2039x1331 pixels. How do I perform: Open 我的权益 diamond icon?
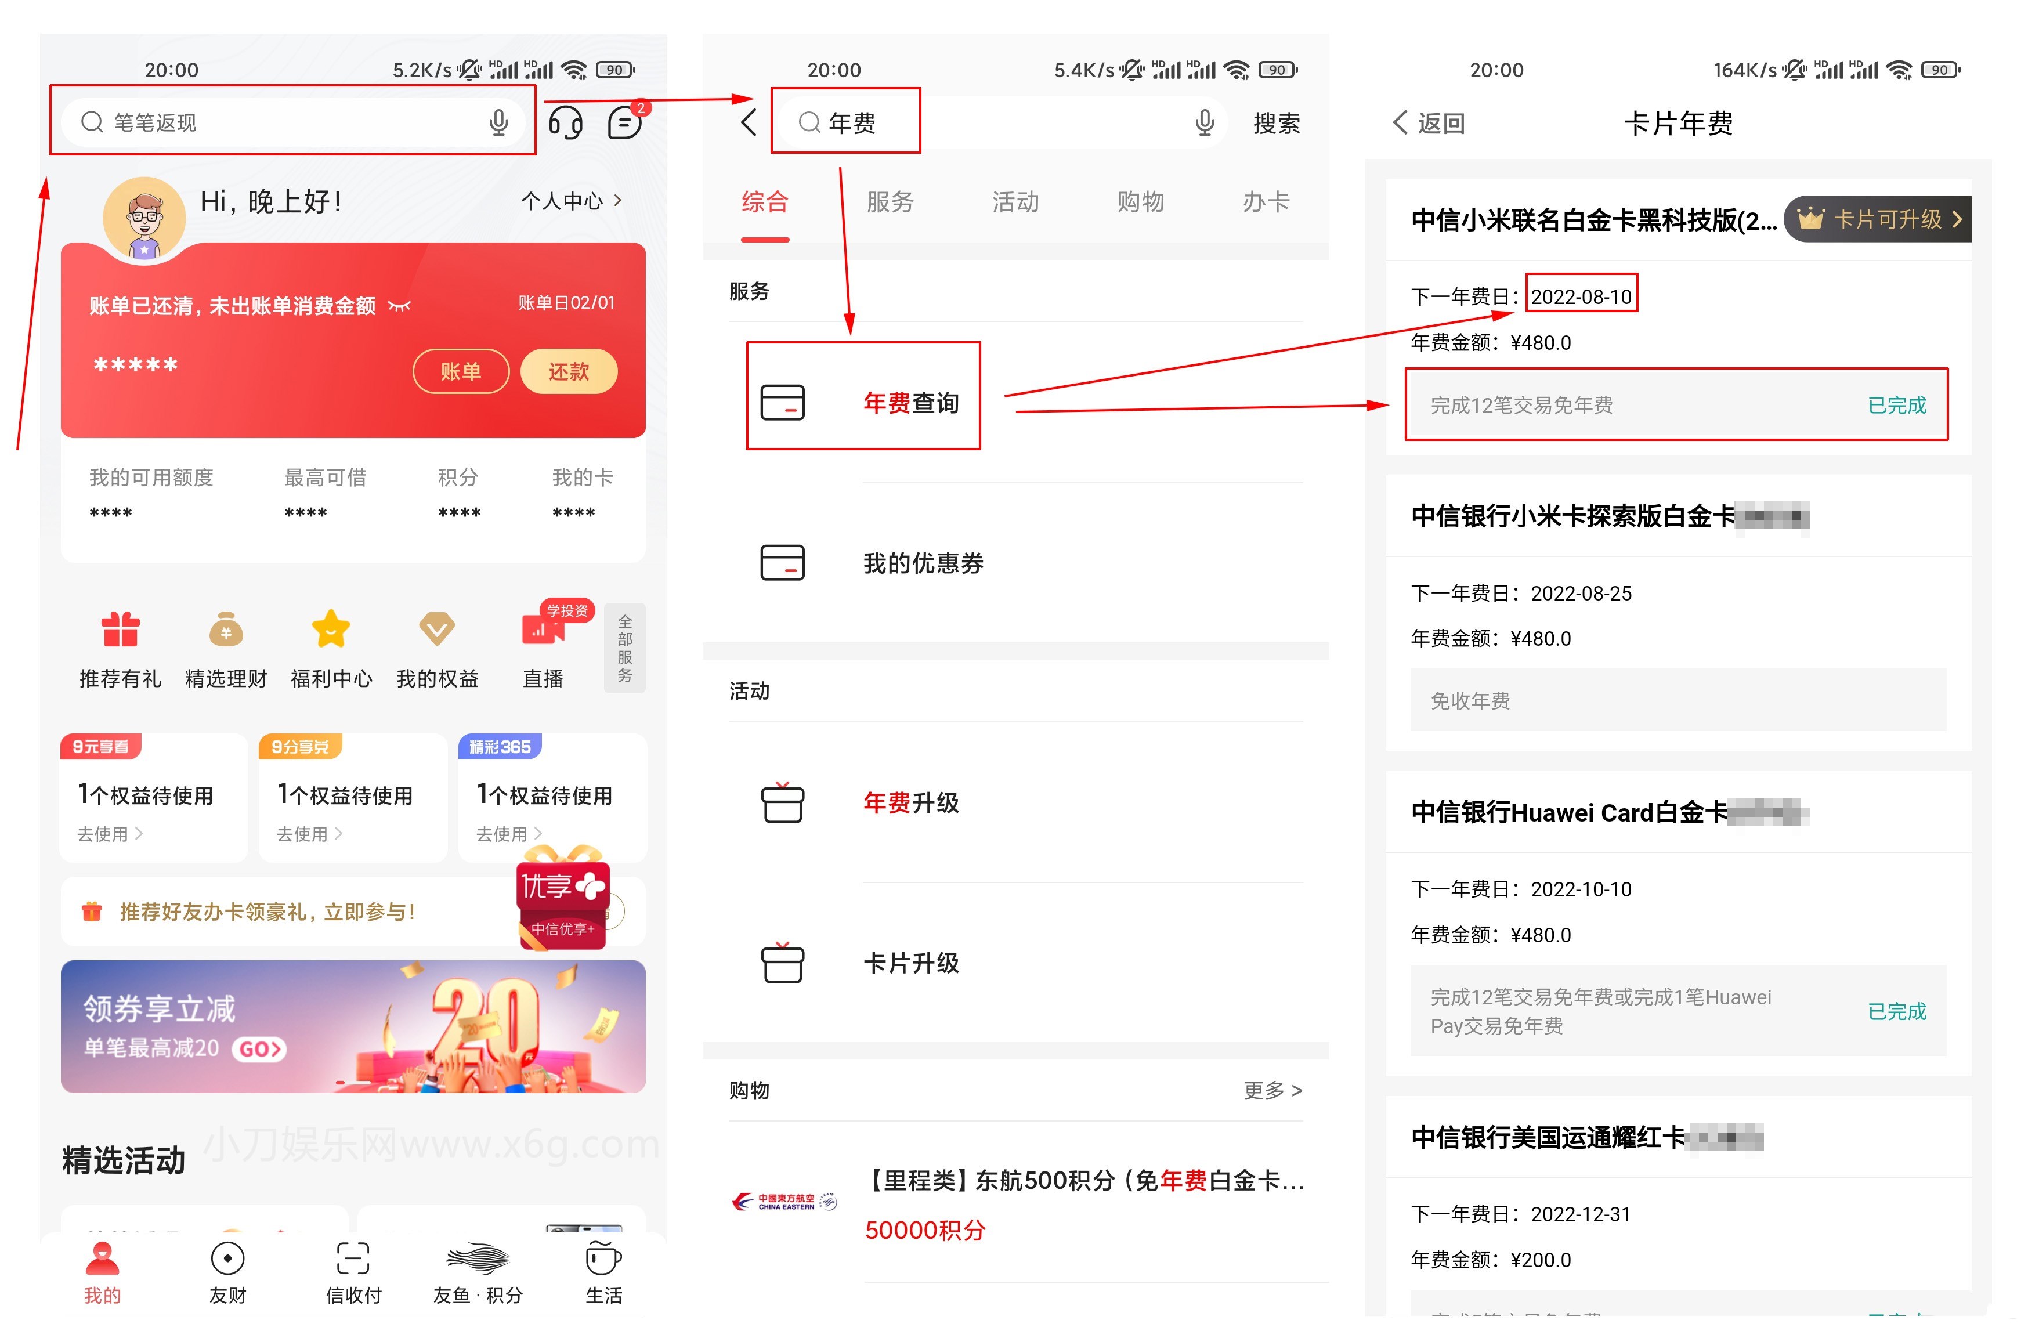click(436, 630)
